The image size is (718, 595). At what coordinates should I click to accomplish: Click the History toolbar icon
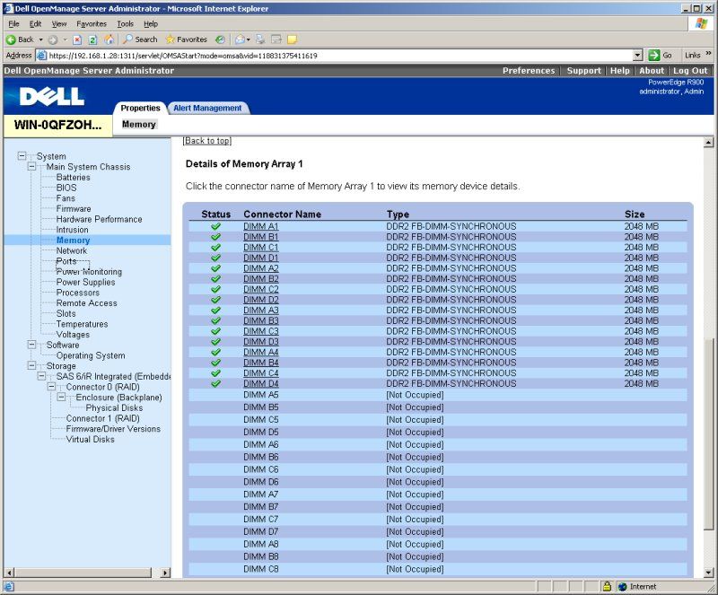[220, 39]
